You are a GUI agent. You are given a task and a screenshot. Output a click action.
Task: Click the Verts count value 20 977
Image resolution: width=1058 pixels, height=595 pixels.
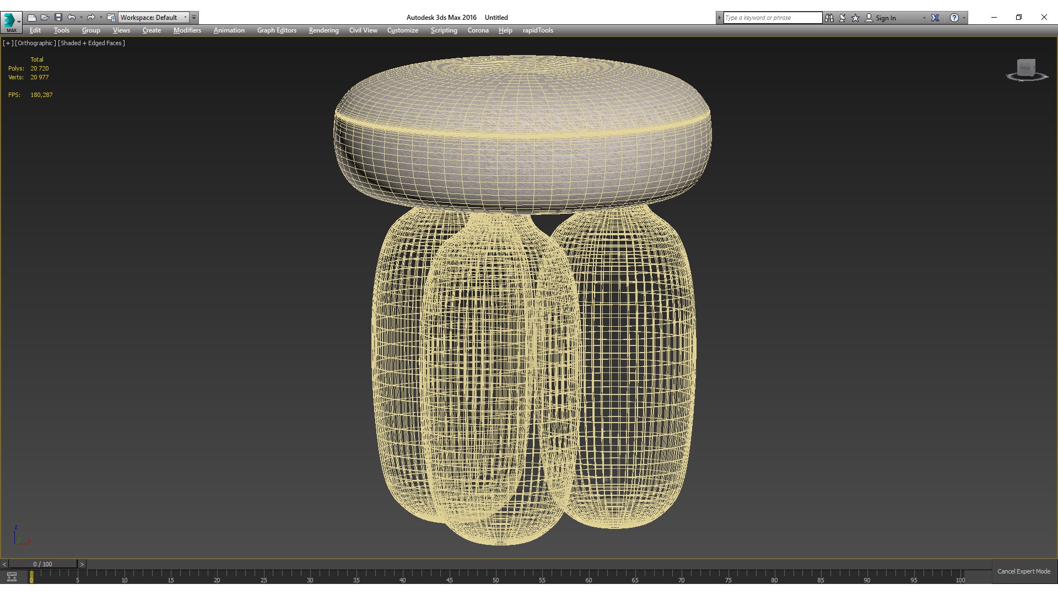pos(40,77)
